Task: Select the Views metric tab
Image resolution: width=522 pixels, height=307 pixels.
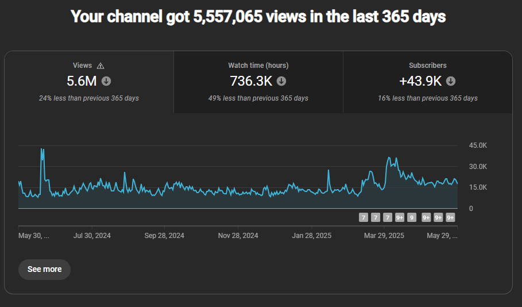Action: pos(89,82)
